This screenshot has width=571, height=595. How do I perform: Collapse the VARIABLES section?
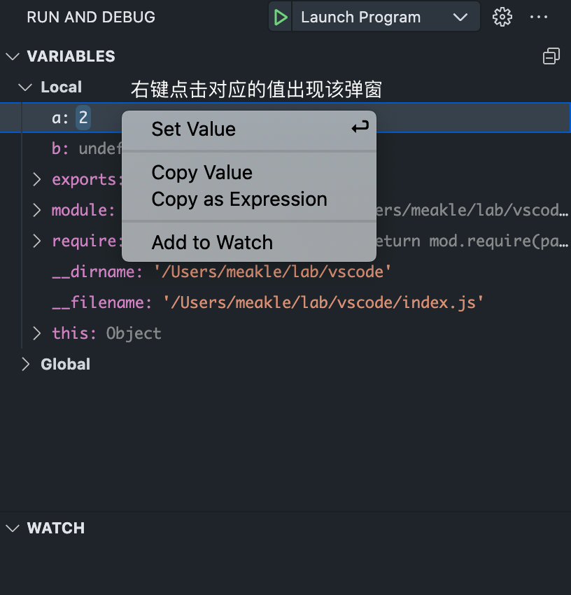(x=12, y=57)
